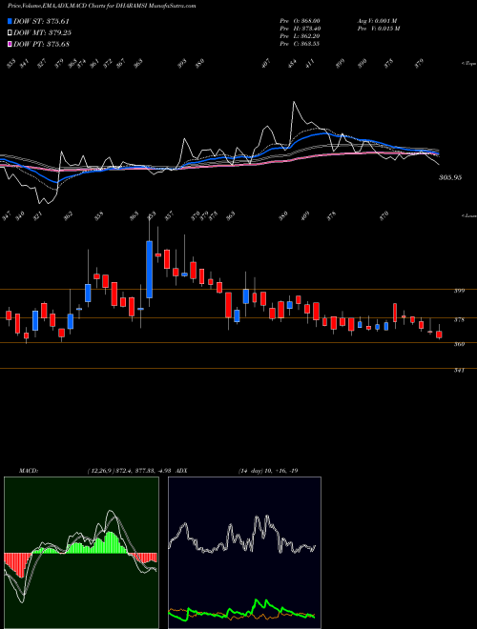The height and width of the screenshot is (629, 477).
Task: Click the last red candlestick on the right
Action: point(439,335)
